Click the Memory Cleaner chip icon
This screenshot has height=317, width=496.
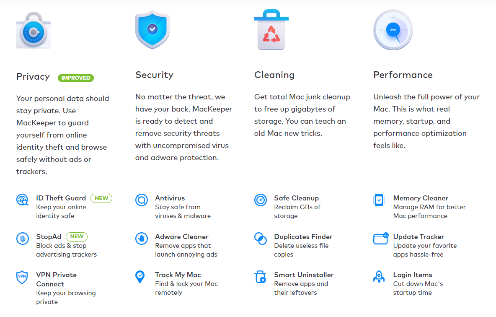pos(379,200)
